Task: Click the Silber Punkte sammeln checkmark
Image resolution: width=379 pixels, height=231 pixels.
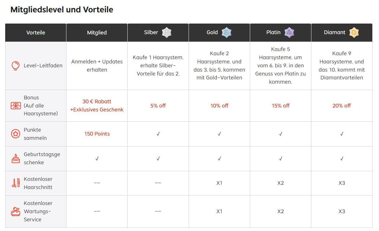Action: 158,134
